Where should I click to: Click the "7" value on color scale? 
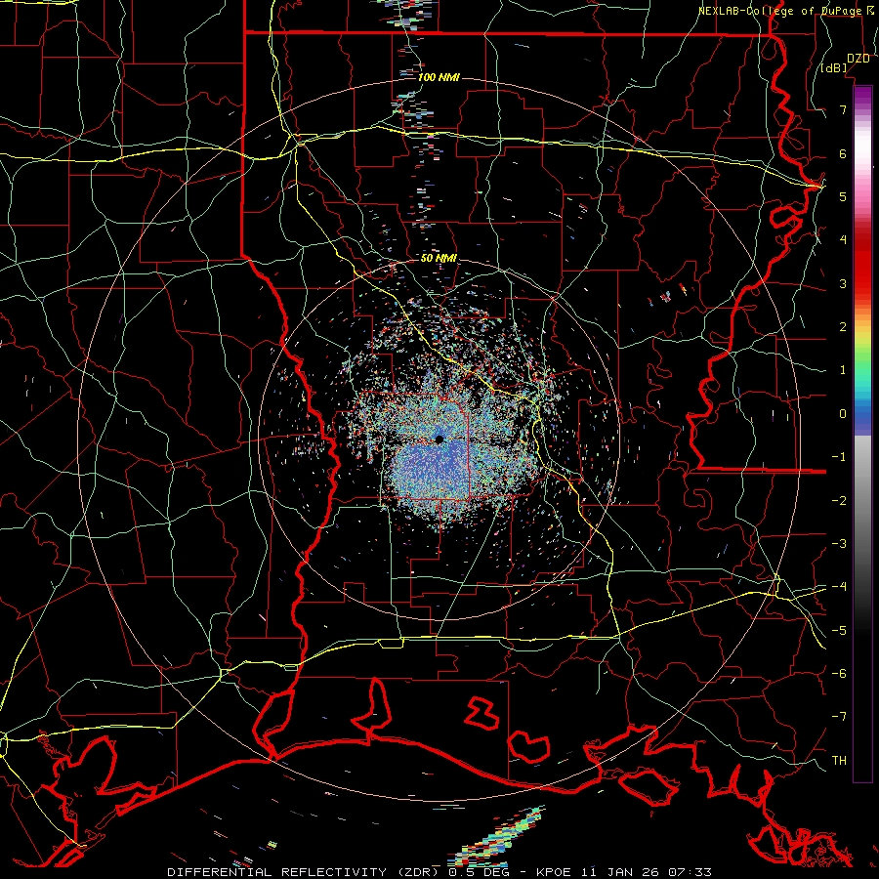[x=843, y=109]
